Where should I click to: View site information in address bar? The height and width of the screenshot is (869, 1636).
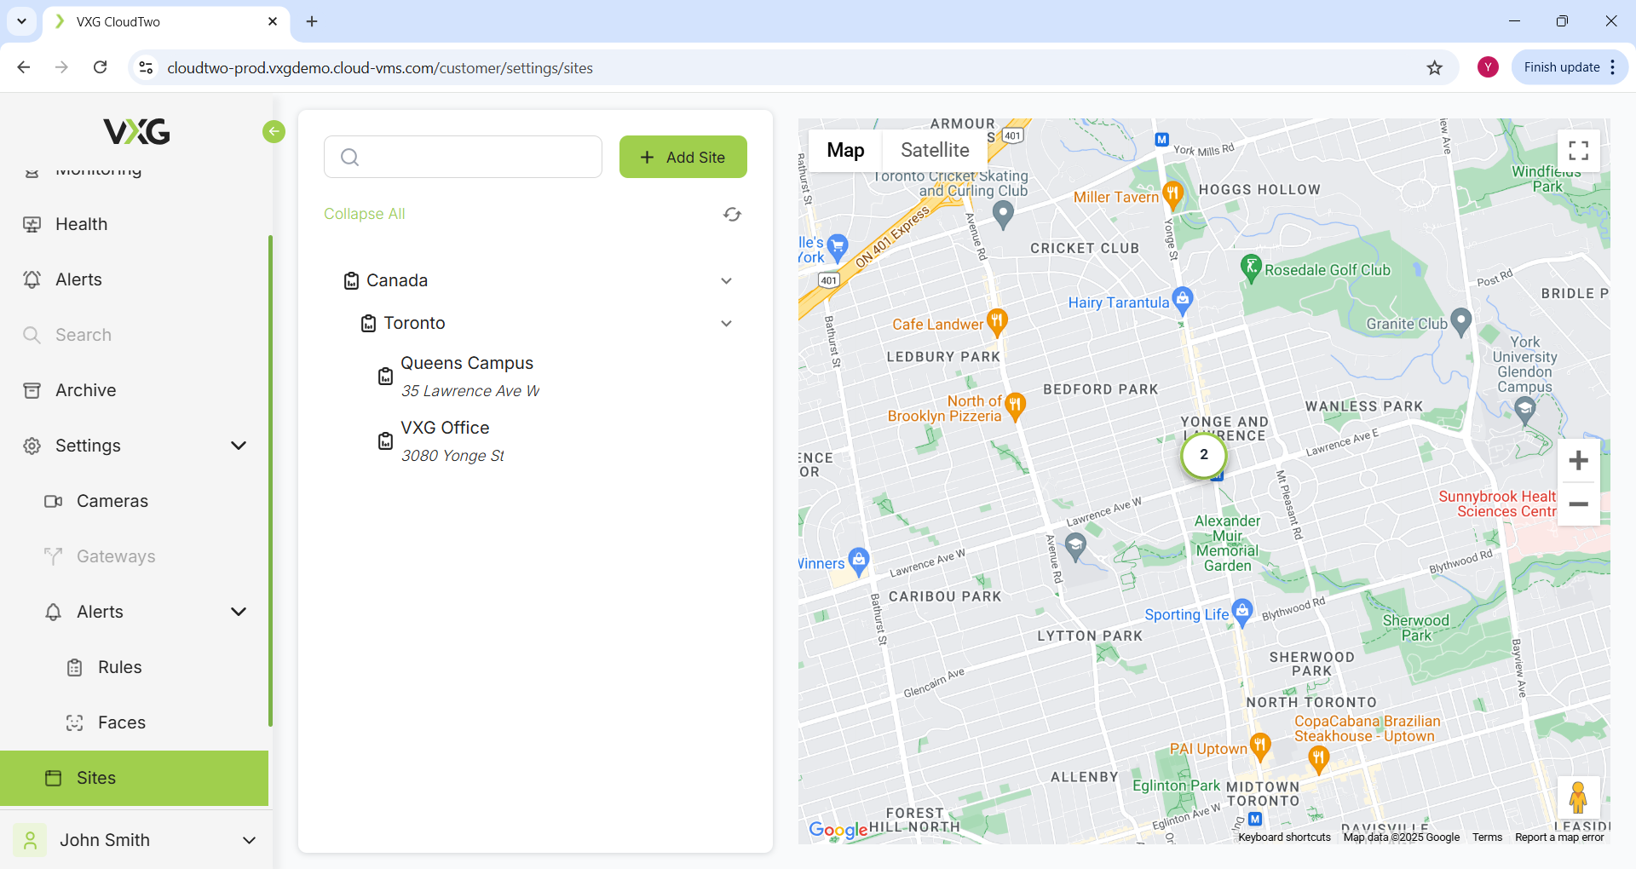tap(146, 68)
